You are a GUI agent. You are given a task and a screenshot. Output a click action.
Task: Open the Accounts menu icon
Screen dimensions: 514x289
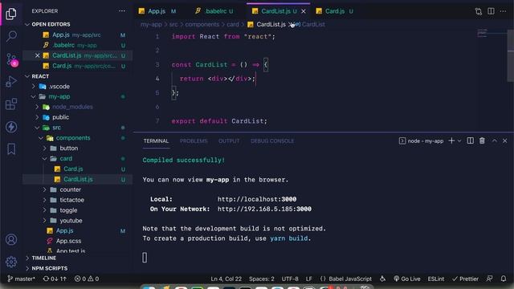click(11, 239)
